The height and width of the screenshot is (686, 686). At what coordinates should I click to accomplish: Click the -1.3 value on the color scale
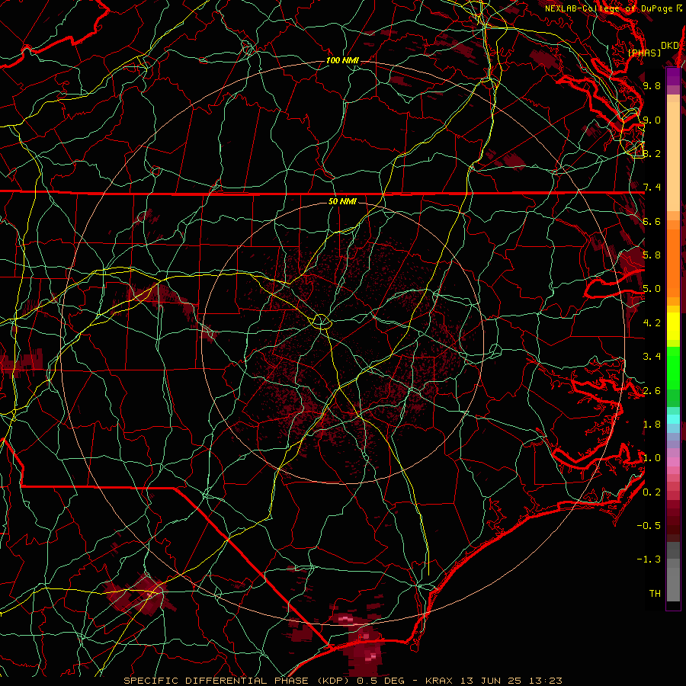pyautogui.click(x=649, y=559)
